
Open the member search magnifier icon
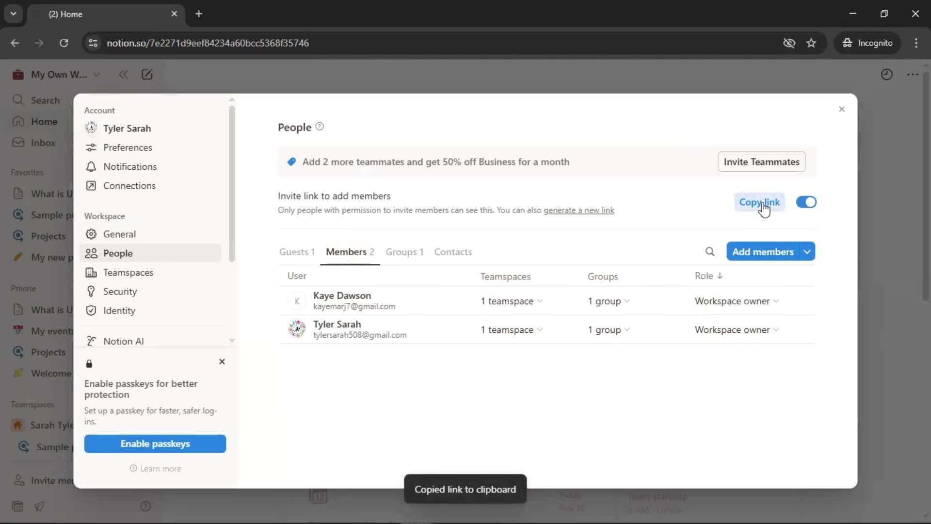(710, 251)
